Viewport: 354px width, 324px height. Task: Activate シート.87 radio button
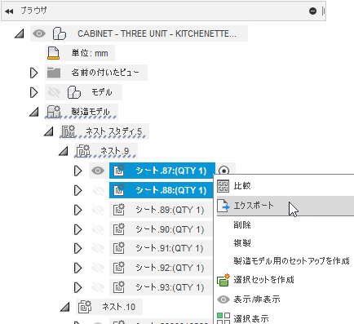coord(223,171)
